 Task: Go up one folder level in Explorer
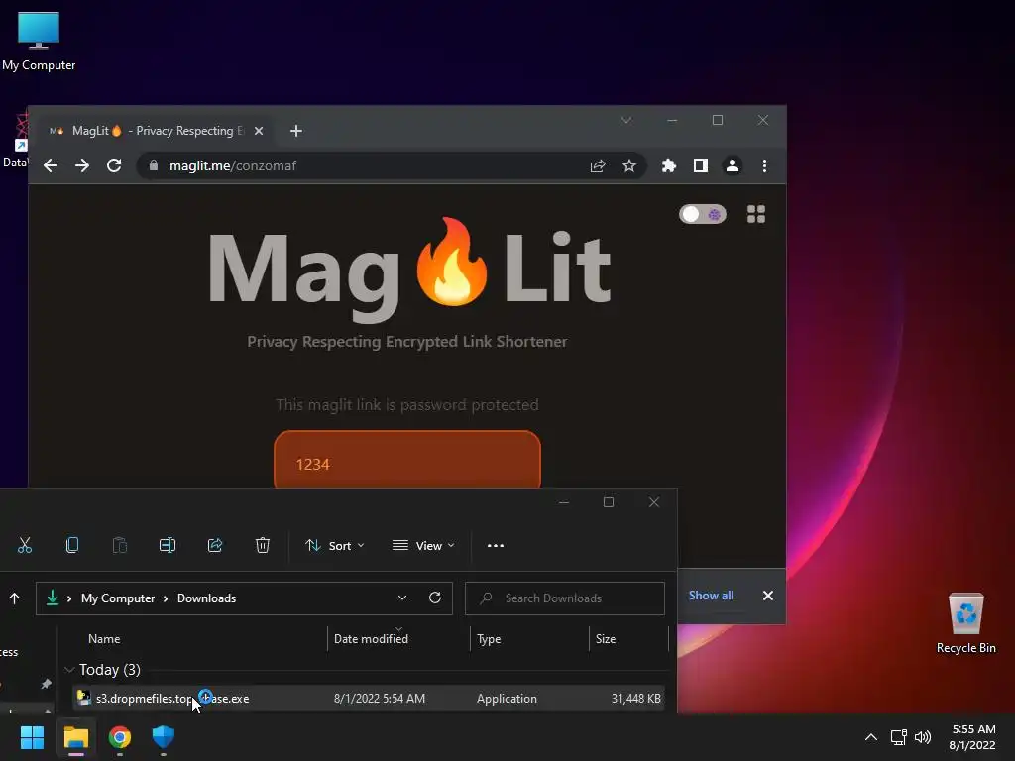tap(14, 598)
